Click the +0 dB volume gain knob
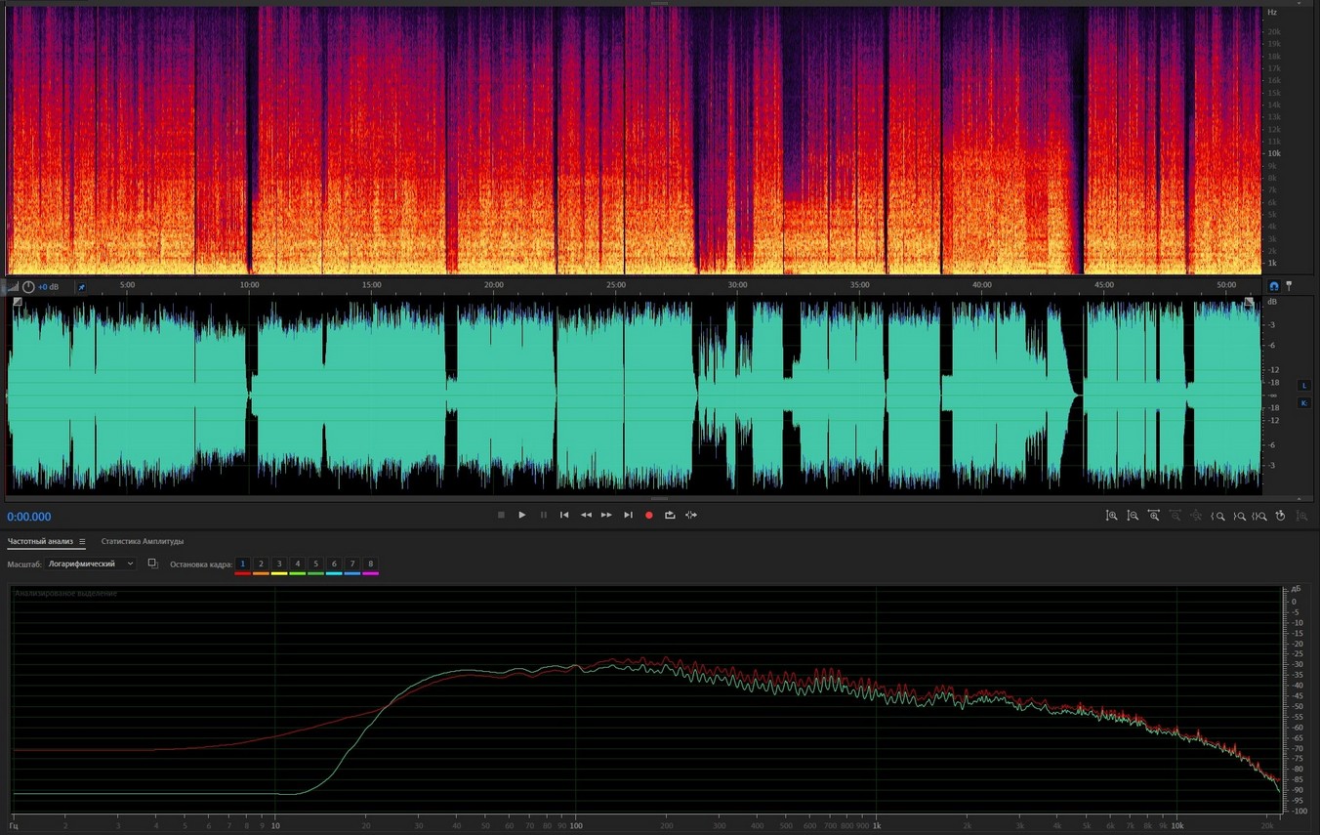1320x835 pixels. 28,287
